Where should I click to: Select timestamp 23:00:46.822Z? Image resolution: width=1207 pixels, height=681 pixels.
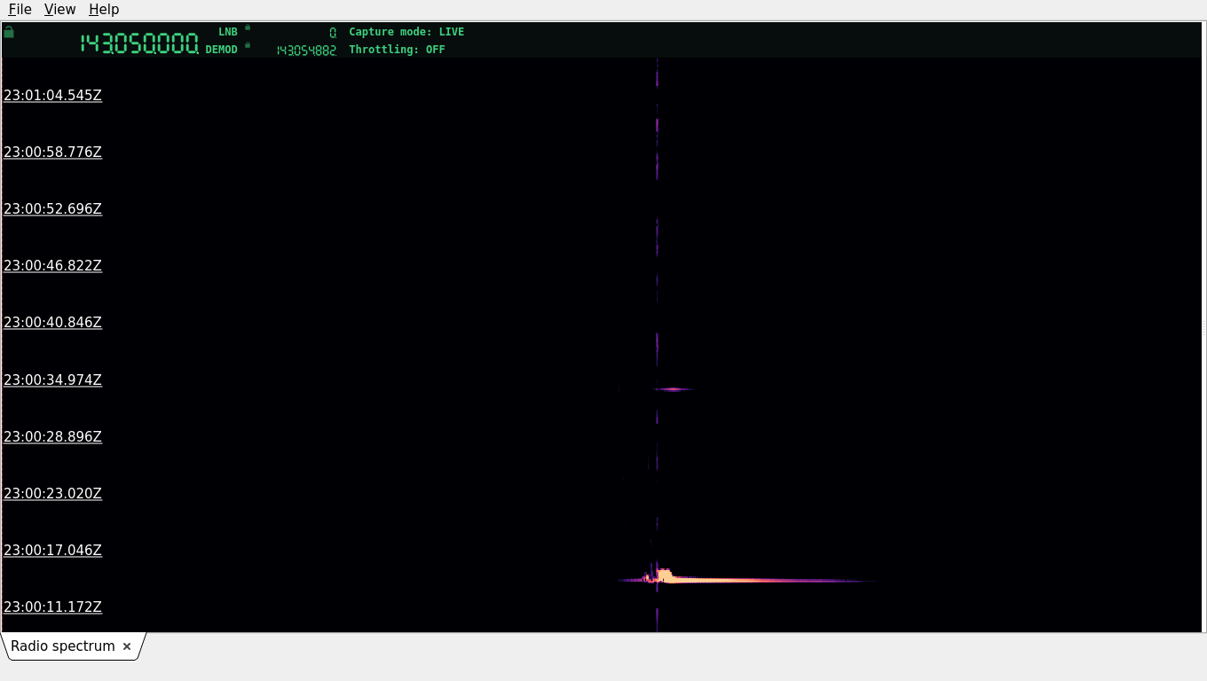point(53,266)
